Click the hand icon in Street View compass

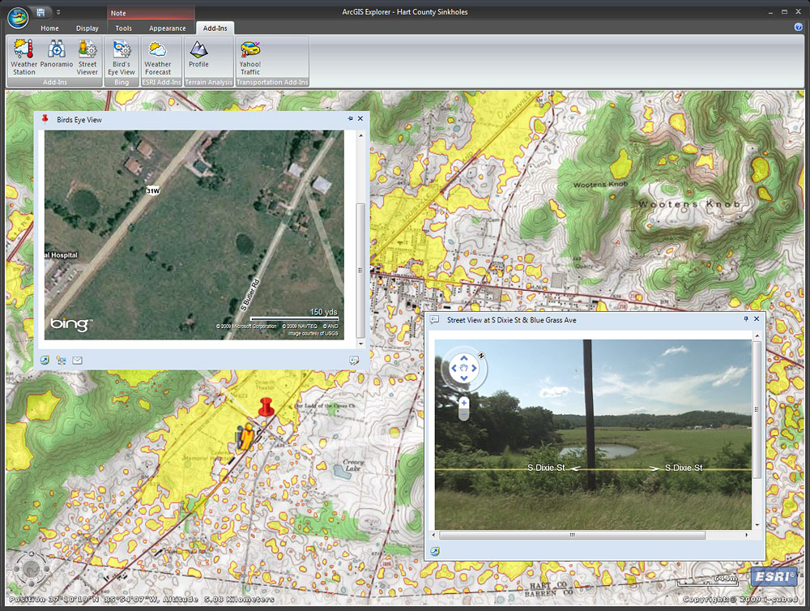tap(464, 368)
